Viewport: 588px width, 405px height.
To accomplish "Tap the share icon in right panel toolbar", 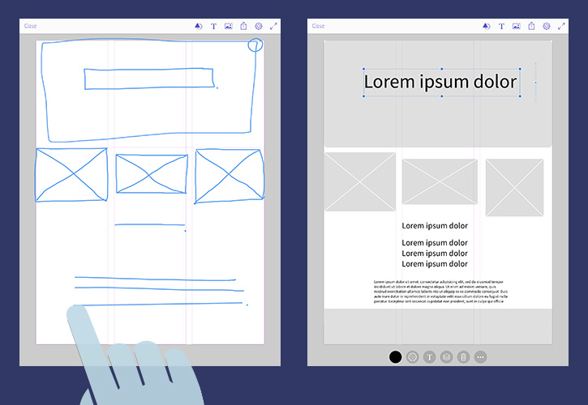I will pyautogui.click(x=532, y=26).
